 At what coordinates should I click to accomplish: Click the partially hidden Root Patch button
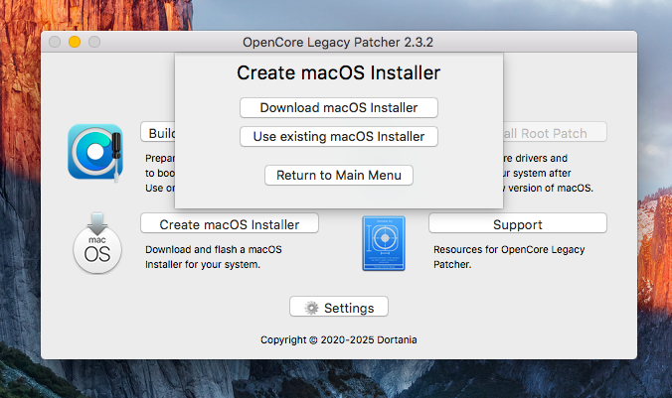point(555,132)
